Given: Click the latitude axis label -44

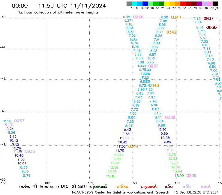Looking at the screenshot, I should click(x=3, y=79).
